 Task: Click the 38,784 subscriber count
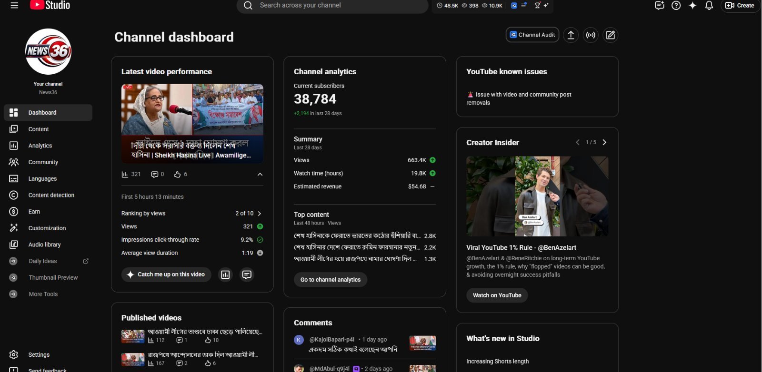[315, 99]
